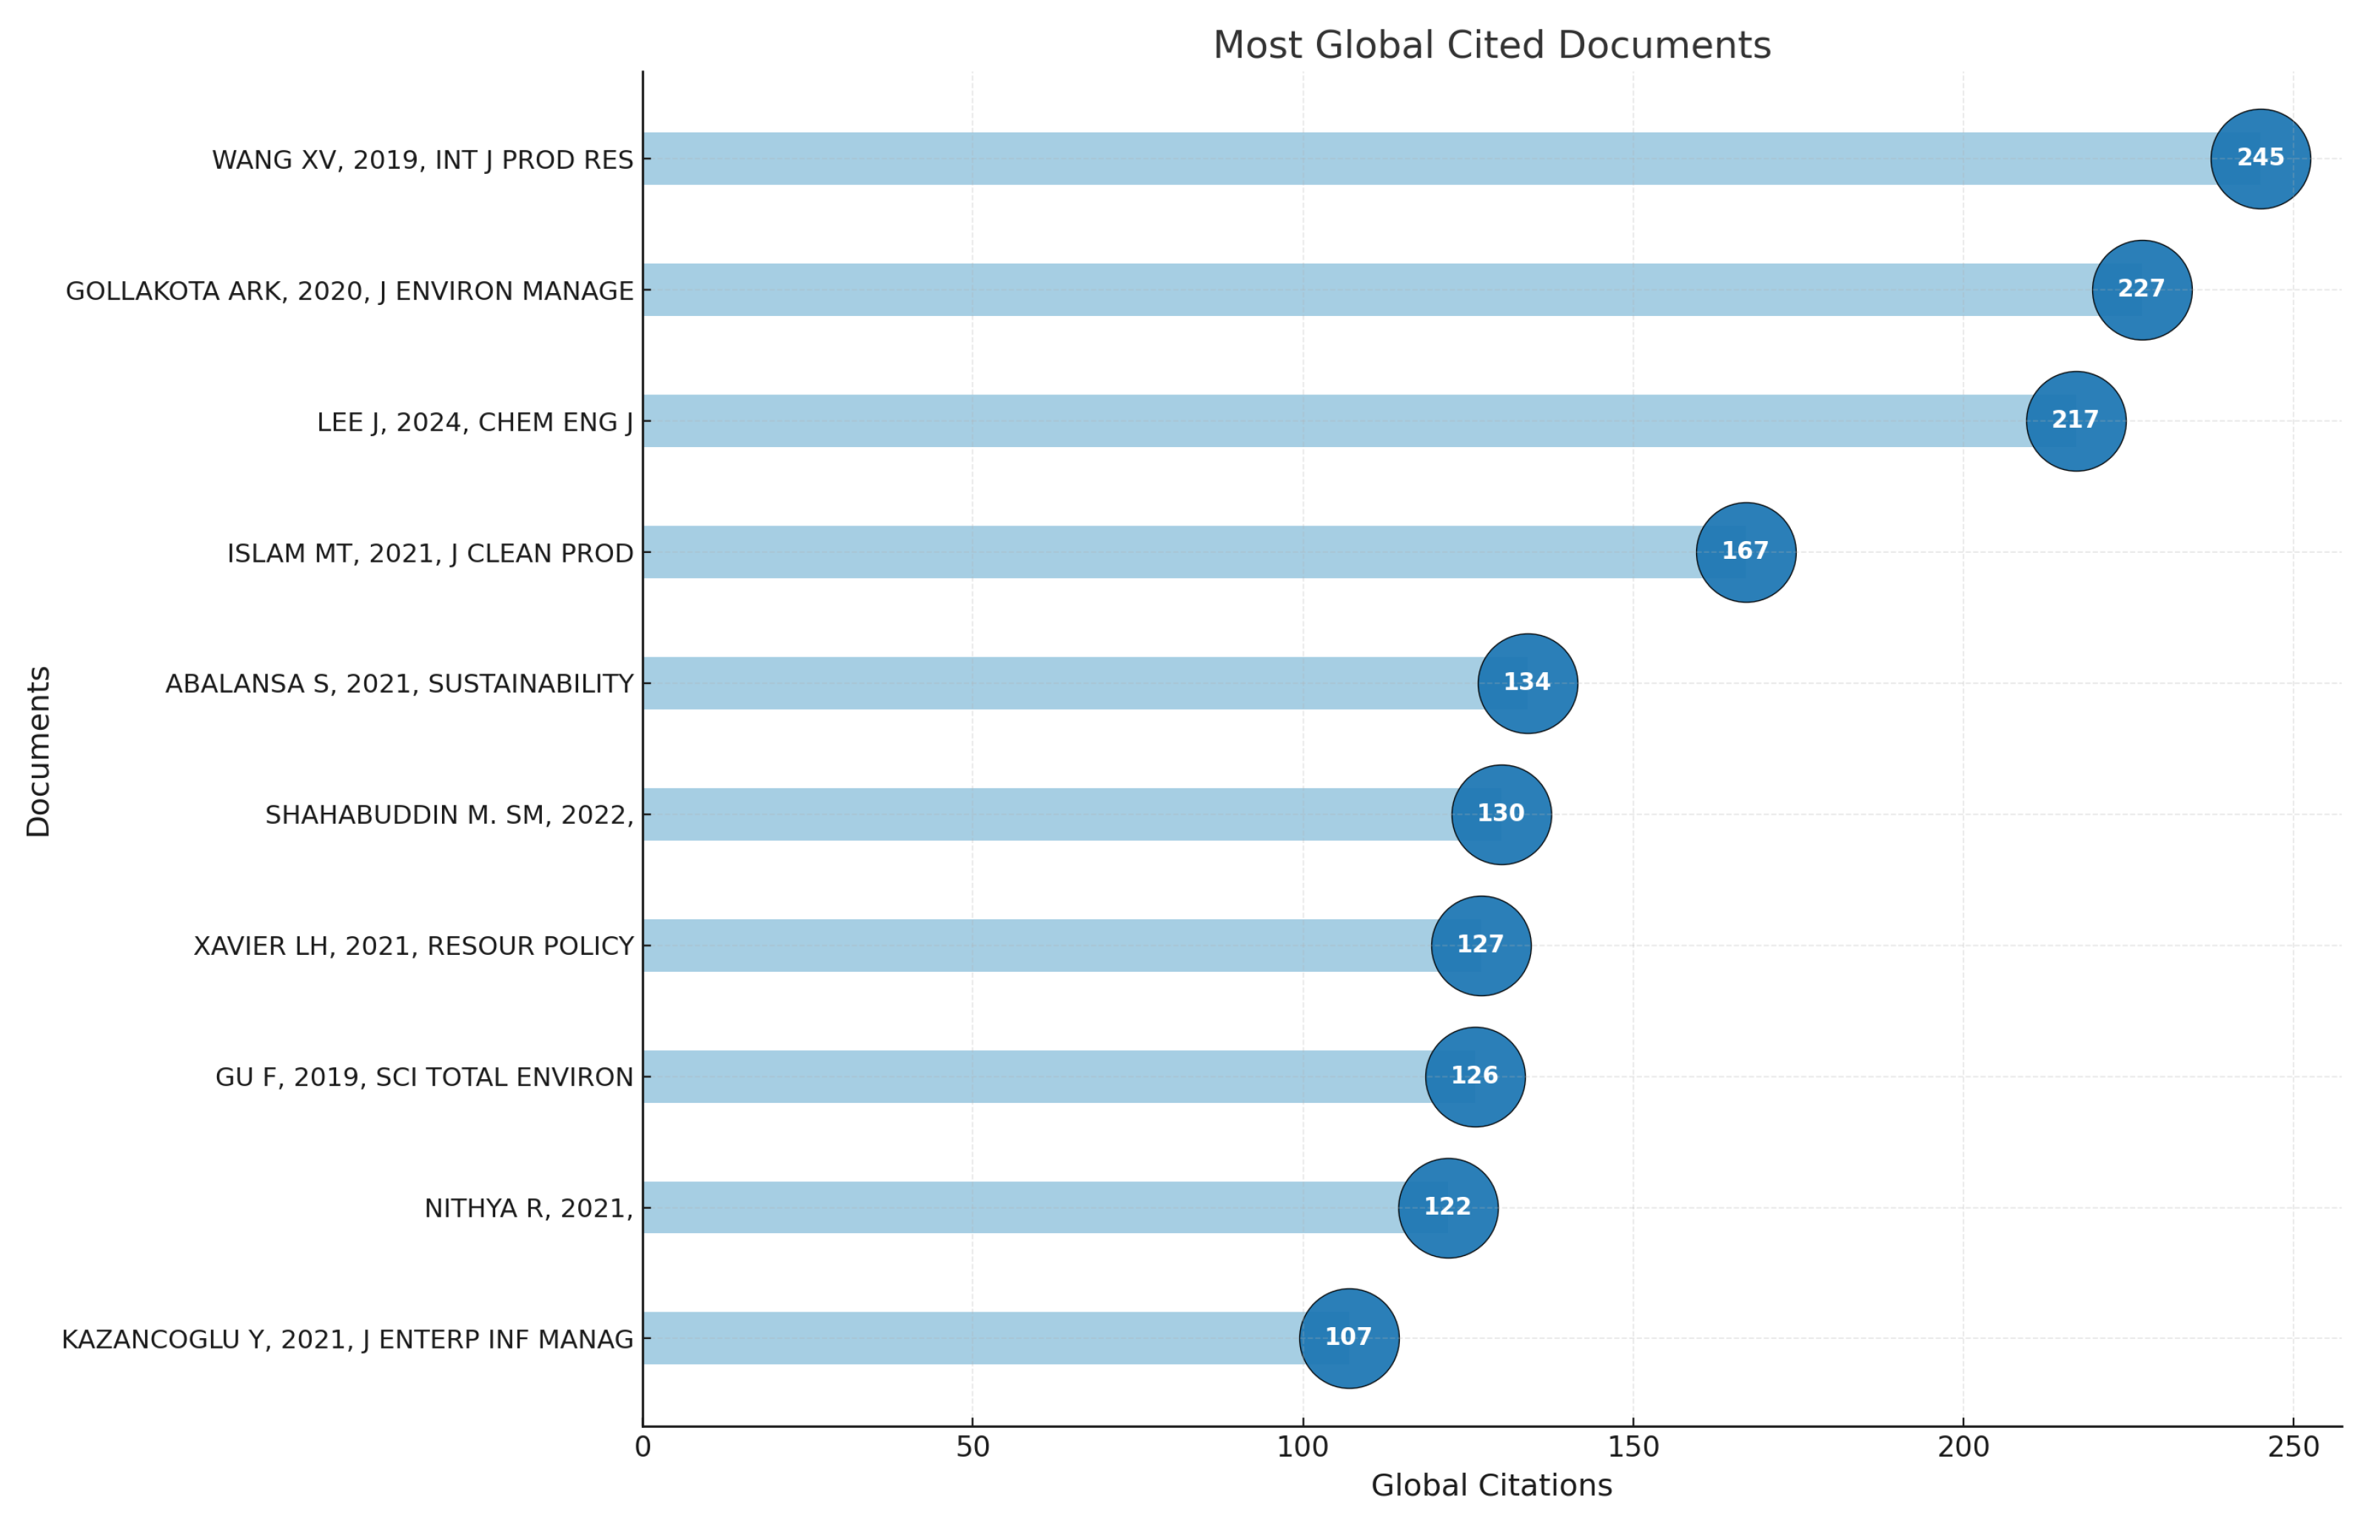Image resolution: width=2372 pixels, height=1524 pixels.
Task: Click the 245 citation circle marker
Action: pyautogui.click(x=2259, y=158)
